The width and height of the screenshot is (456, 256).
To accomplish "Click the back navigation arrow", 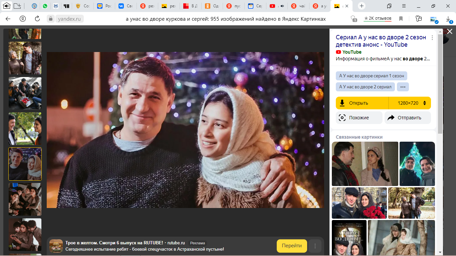I will pyautogui.click(x=8, y=19).
